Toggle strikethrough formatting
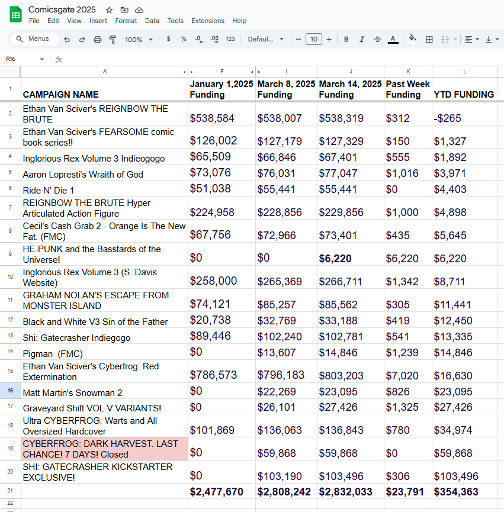Viewport: 504px width, 512px height. coord(377,39)
